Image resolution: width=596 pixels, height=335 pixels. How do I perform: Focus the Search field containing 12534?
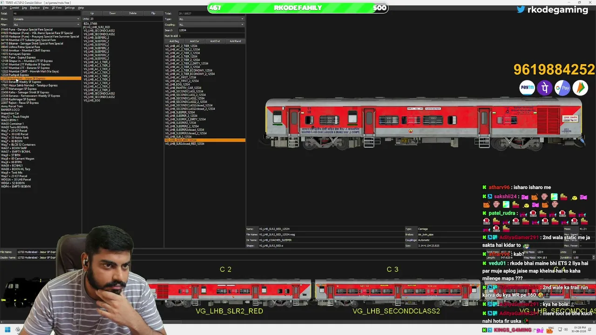[x=211, y=30]
